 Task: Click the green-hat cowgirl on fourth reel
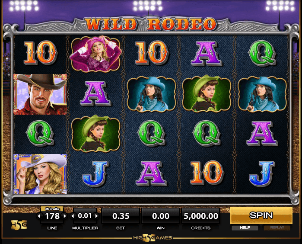[207, 93]
